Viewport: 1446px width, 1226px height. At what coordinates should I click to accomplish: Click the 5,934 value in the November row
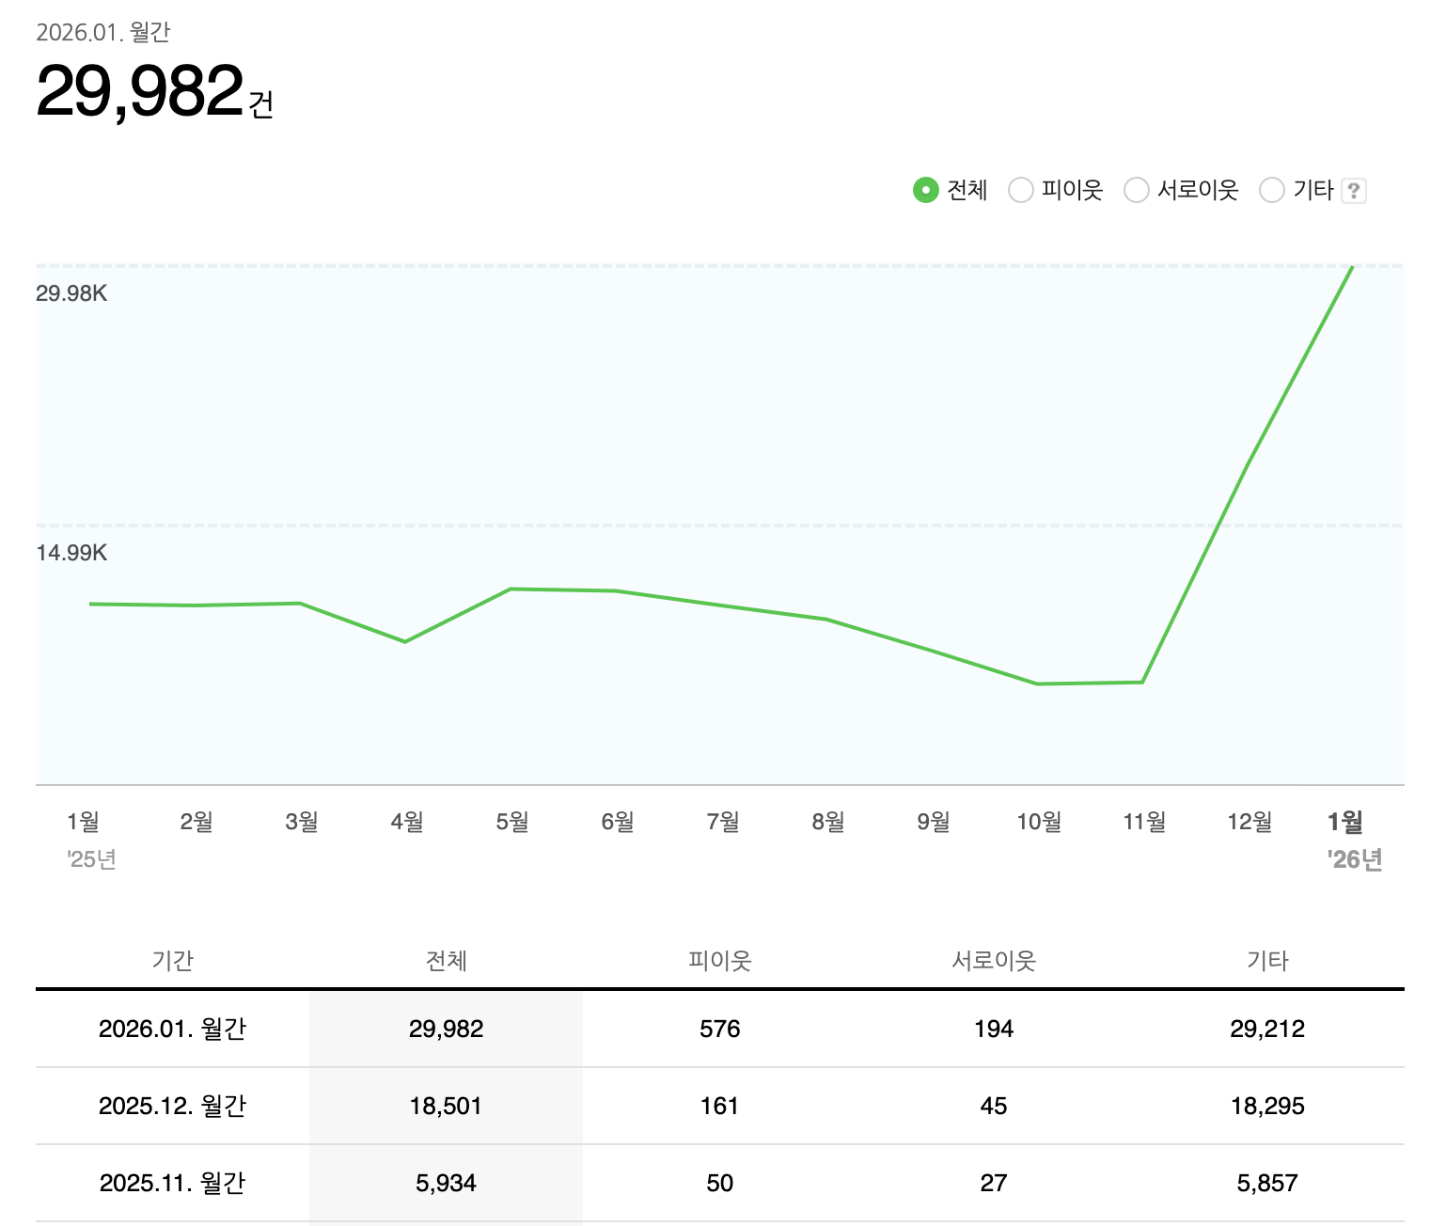click(x=448, y=1183)
